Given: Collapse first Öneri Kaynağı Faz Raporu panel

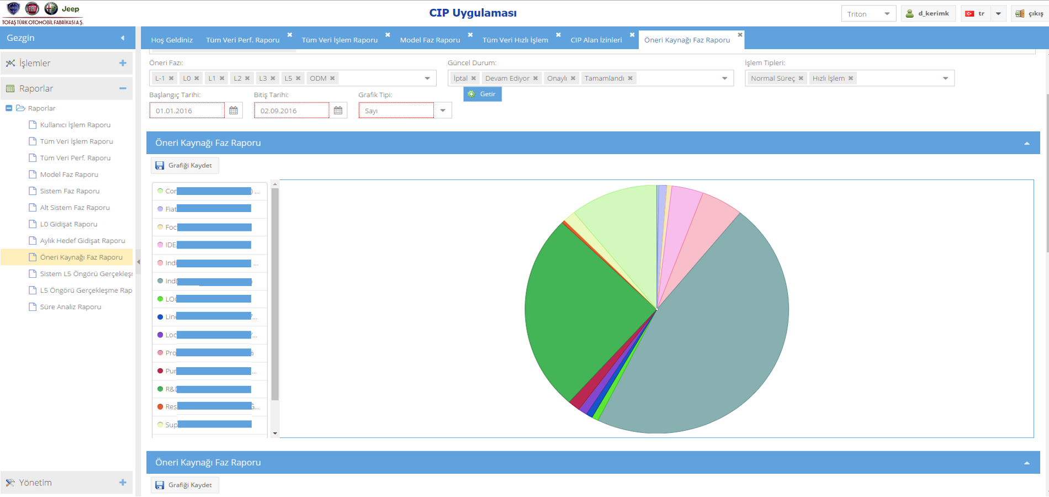Looking at the screenshot, I should coord(1027,143).
